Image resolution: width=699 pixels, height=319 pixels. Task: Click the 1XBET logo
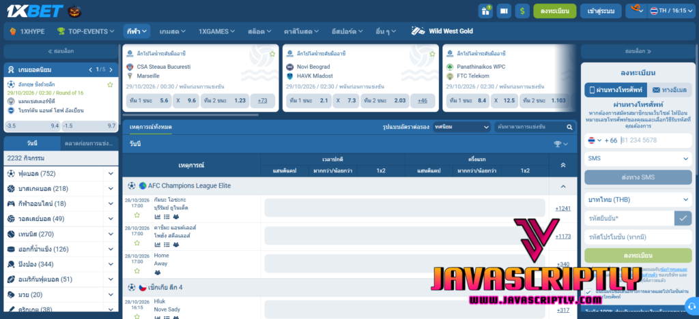[x=34, y=11]
